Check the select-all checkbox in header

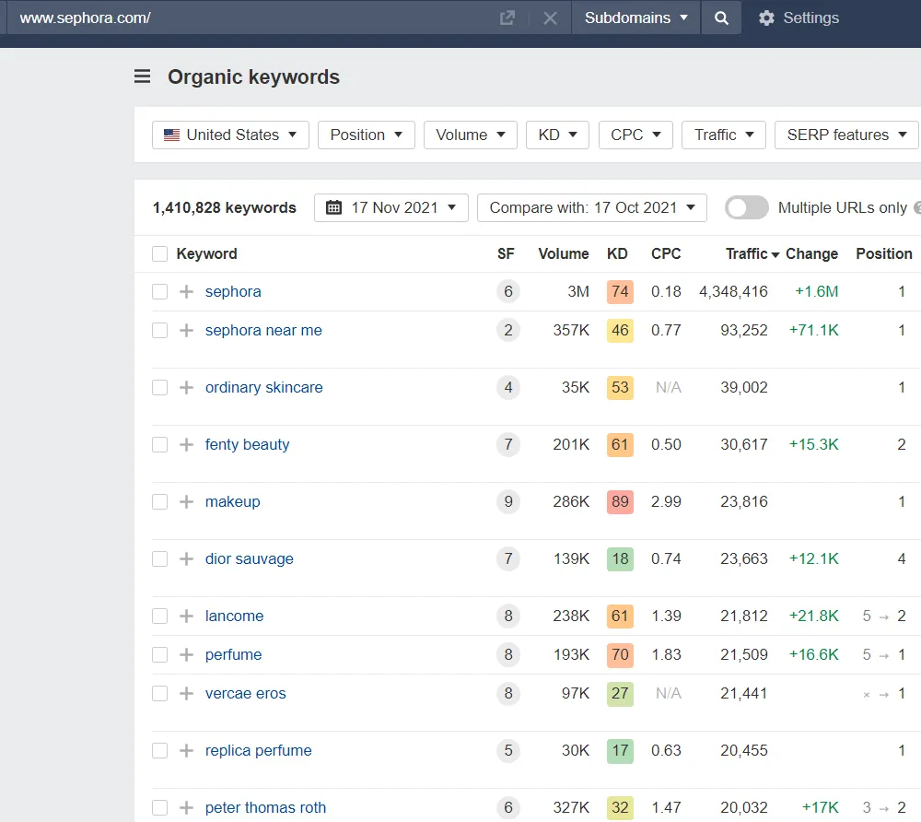[x=160, y=254]
